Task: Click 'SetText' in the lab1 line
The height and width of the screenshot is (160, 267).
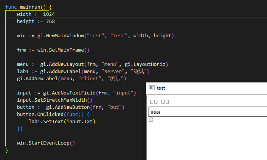Action: pyautogui.click(x=53, y=122)
